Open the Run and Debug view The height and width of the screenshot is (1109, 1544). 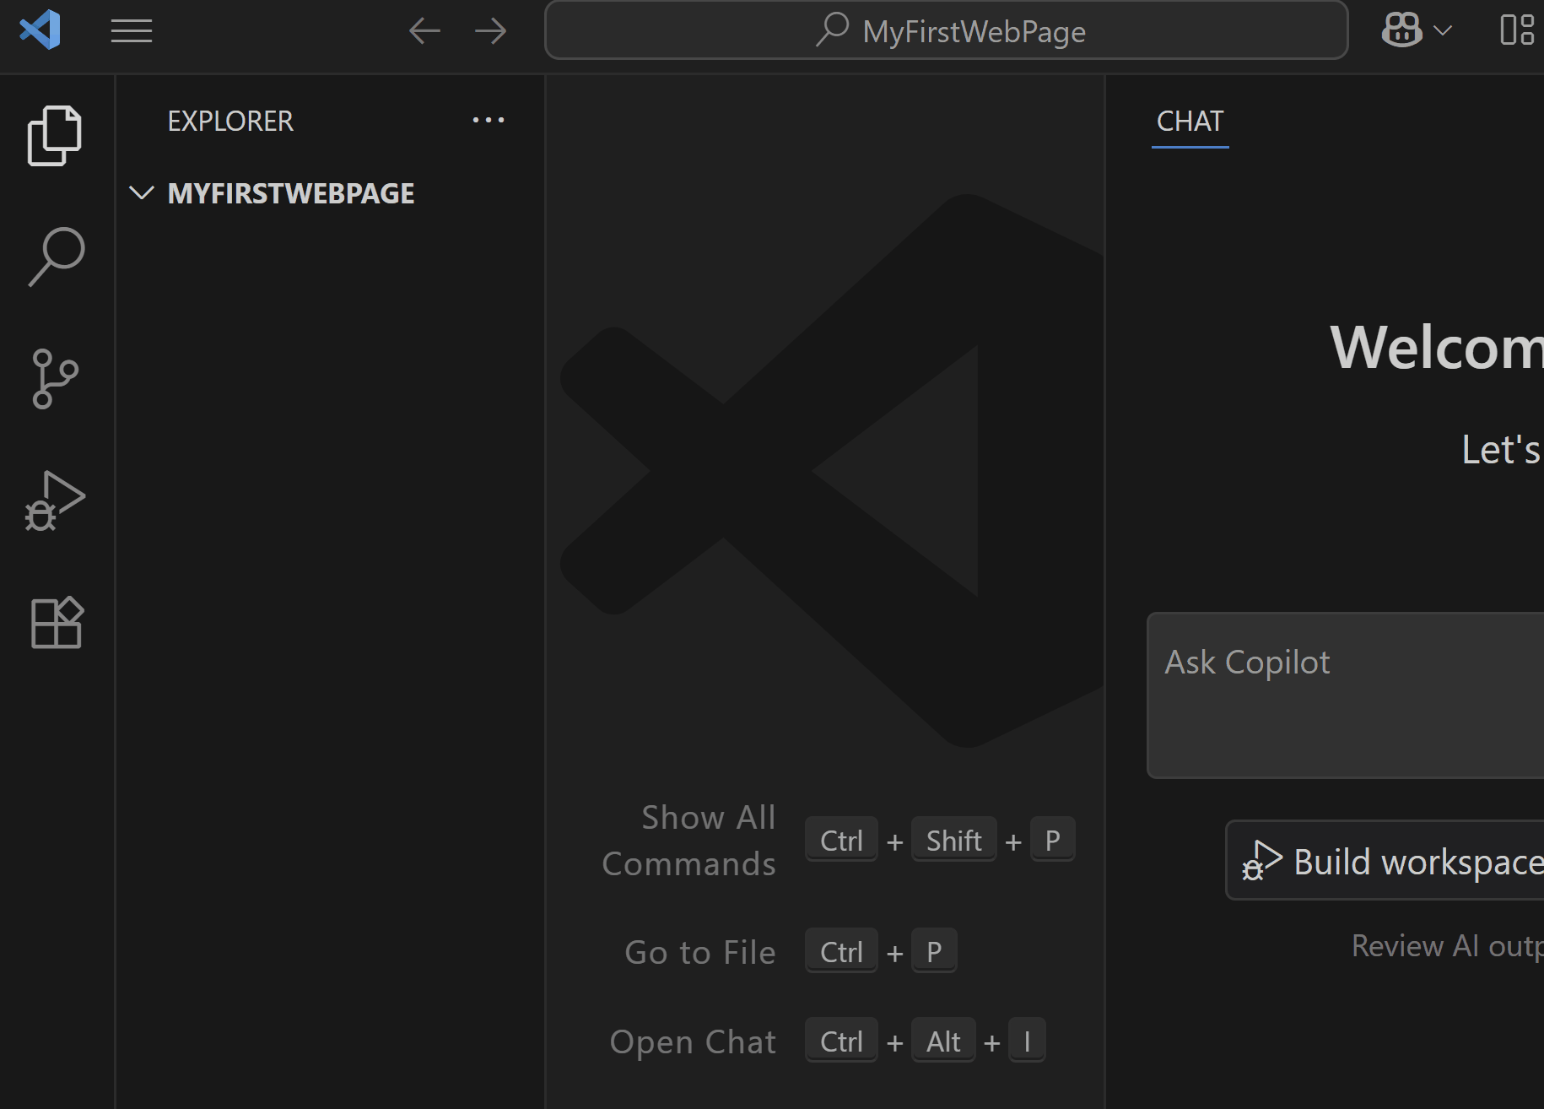[x=56, y=500]
